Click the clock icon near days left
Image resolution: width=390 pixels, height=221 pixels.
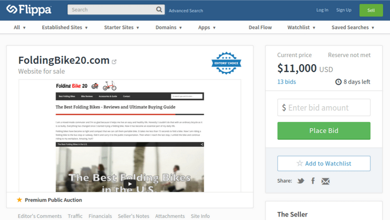point(338,82)
